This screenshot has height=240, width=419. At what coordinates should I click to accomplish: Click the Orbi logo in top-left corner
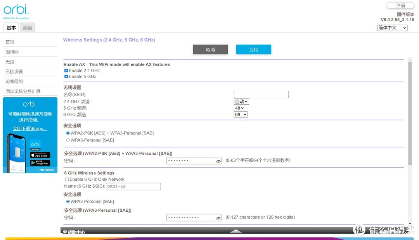(x=16, y=10)
